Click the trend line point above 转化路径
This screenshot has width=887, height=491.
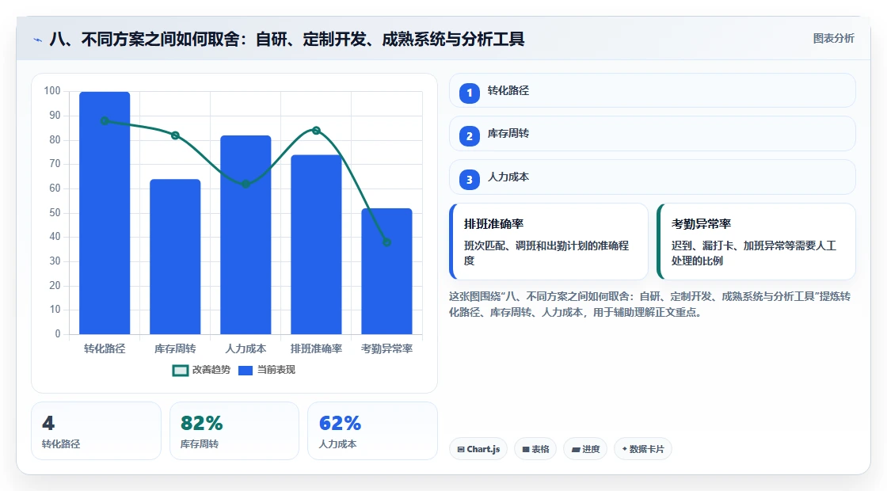point(105,120)
